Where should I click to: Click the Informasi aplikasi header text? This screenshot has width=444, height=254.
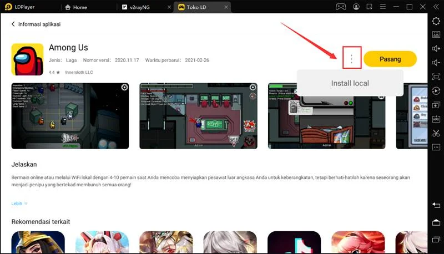click(x=39, y=24)
